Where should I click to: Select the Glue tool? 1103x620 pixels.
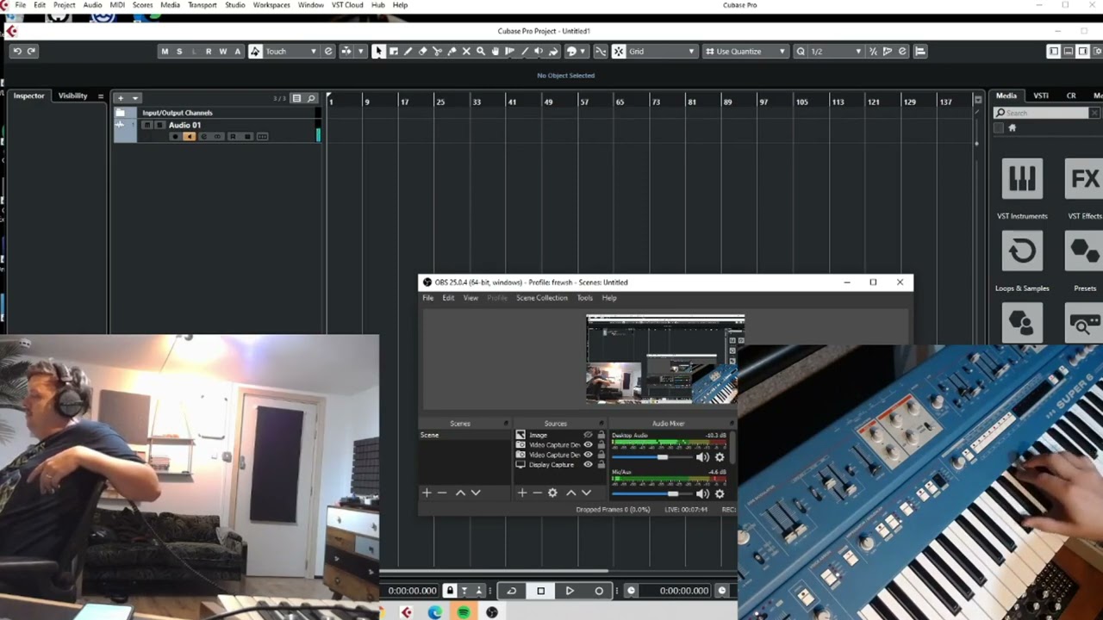[452, 52]
